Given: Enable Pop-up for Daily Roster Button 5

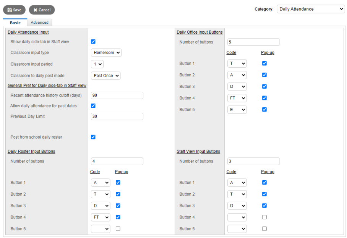Looking at the screenshot, I should [x=118, y=228].
